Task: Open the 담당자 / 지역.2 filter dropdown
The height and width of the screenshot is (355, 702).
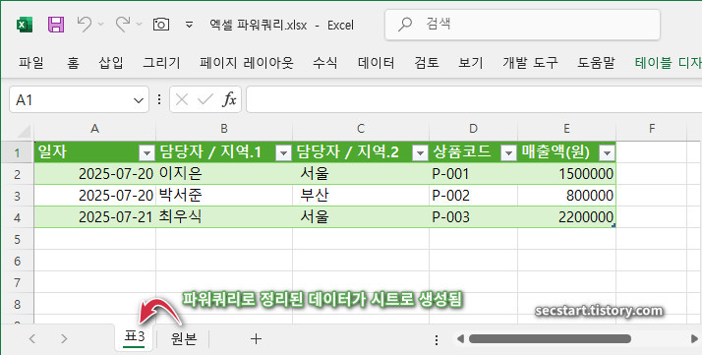Action: pyautogui.click(x=420, y=153)
